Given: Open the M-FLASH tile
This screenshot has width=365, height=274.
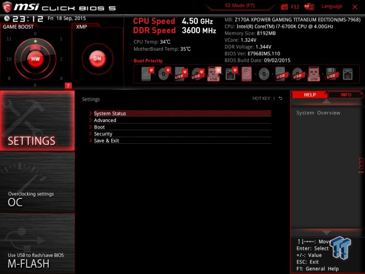Looking at the screenshot, I should 37,243.
